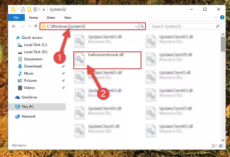Expand the address bar history dropdown

tap(136, 27)
